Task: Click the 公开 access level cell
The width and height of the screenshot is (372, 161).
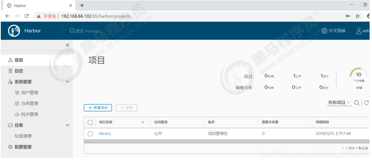Action: pyautogui.click(x=158, y=134)
